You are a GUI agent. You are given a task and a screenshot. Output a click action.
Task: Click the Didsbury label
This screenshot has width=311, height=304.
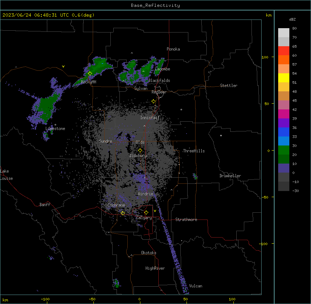coord(138,156)
